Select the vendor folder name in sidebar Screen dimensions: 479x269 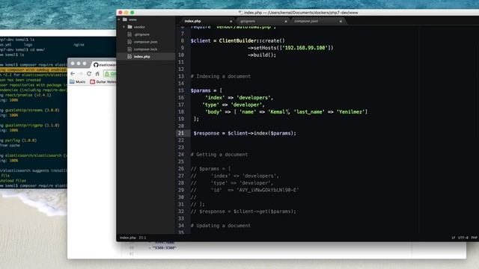[x=139, y=27]
